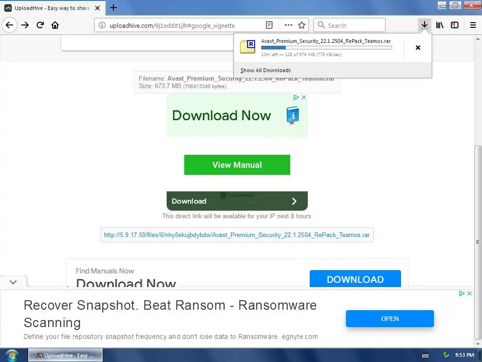Click the blue DOWNLOAD ad button

pyautogui.click(x=355, y=279)
